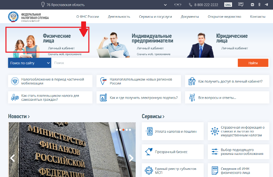273x177 pixels.
Task: Open the Контакты menu
Action: pos(258,17)
